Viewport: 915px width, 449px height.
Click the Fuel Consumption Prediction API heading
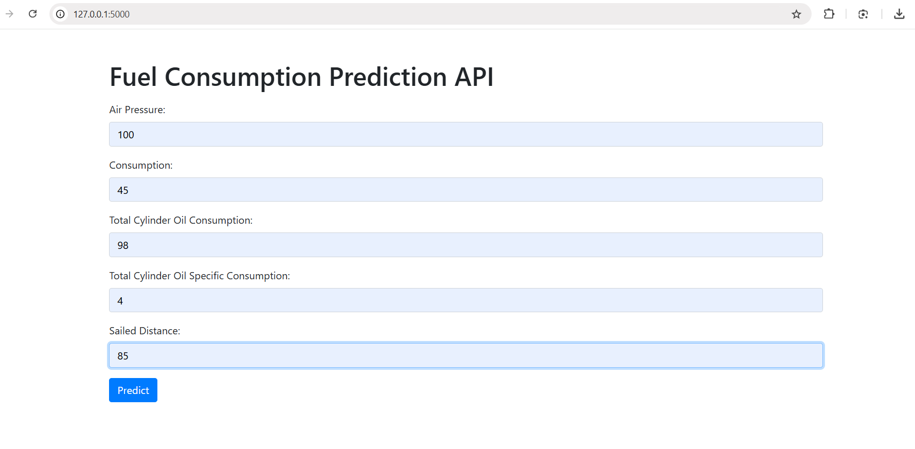(301, 77)
